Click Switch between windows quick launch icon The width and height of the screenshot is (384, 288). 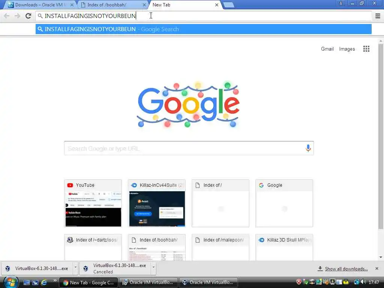[35, 282]
